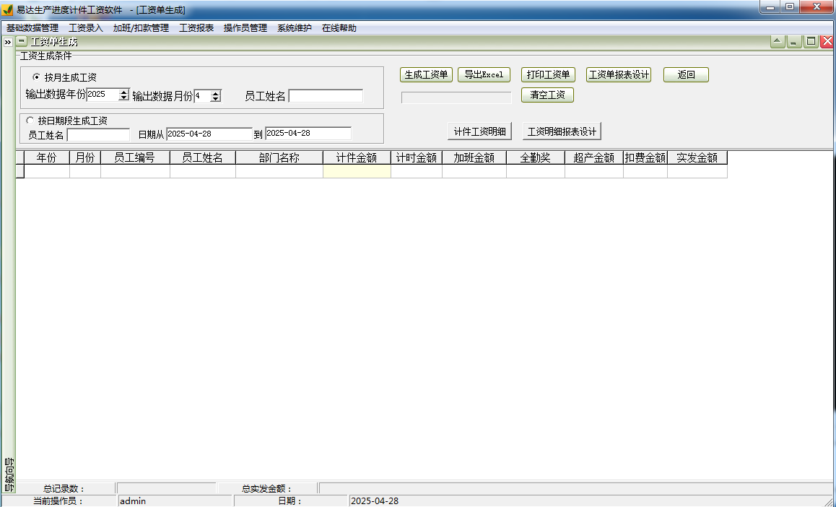Click the 生成工资单 button
The height and width of the screenshot is (507, 836).
click(x=425, y=74)
